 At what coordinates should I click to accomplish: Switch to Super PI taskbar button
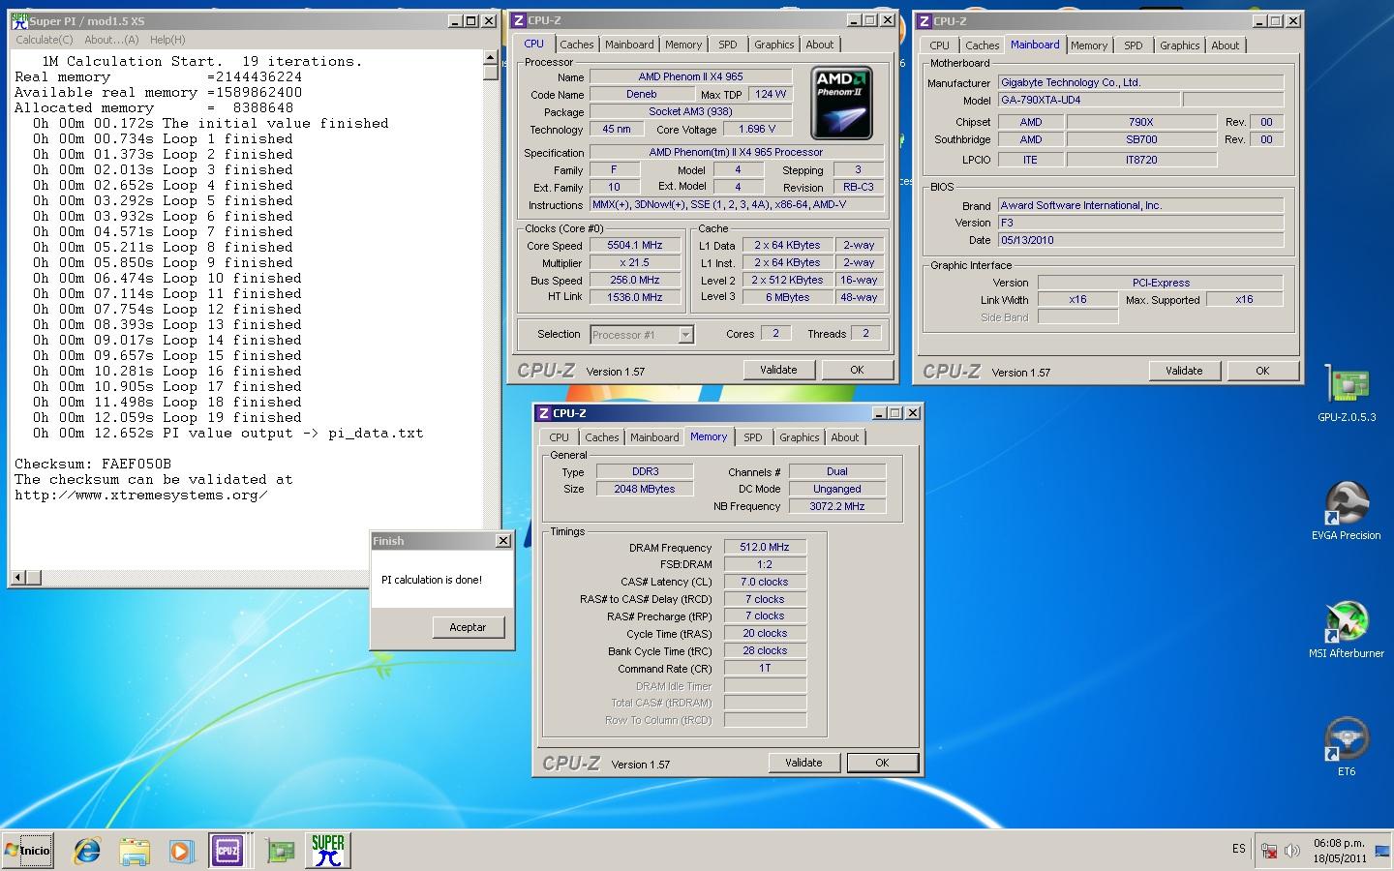pos(328,851)
